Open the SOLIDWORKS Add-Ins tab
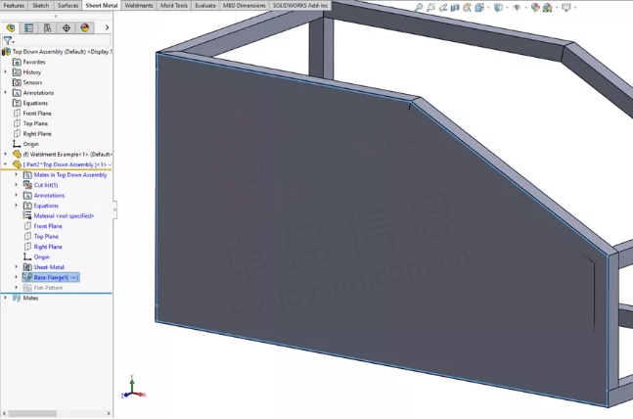 click(300, 5)
